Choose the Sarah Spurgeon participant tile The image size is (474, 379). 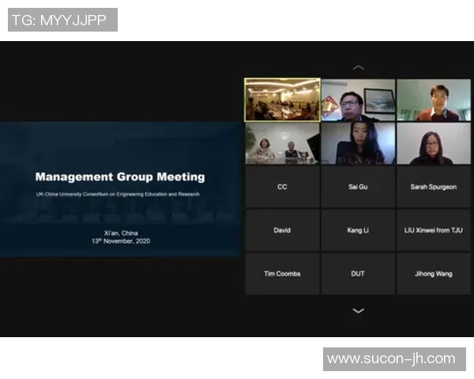click(433, 187)
